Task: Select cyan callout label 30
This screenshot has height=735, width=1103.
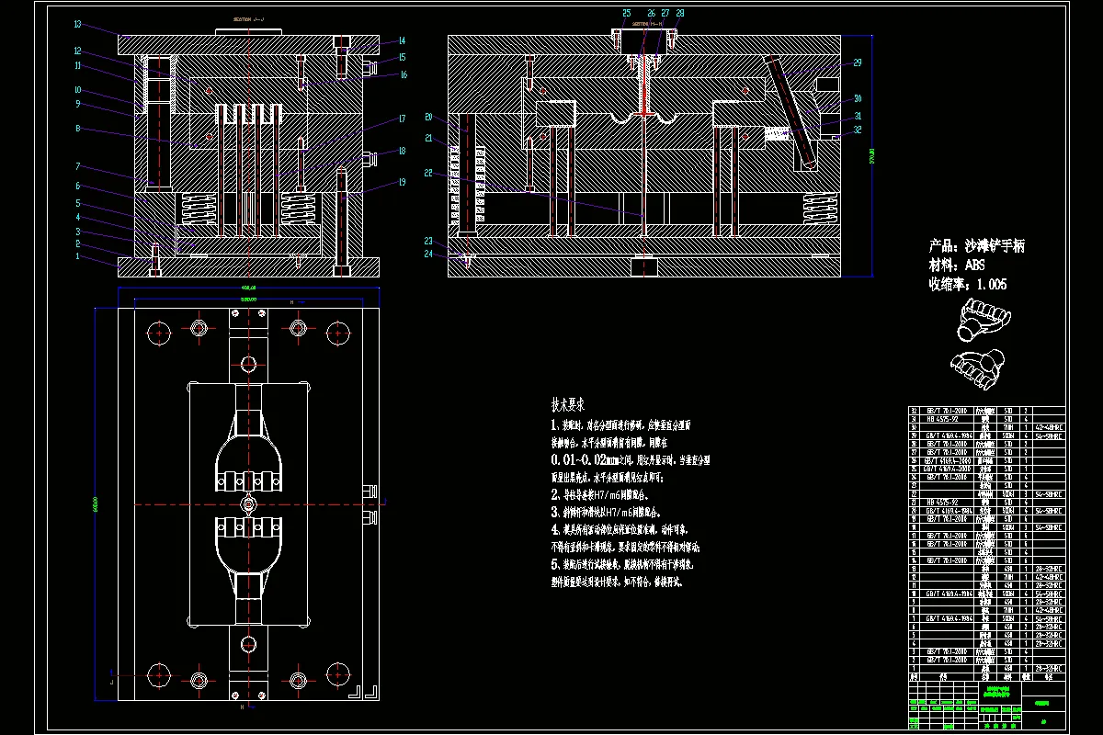Action: pos(858,98)
